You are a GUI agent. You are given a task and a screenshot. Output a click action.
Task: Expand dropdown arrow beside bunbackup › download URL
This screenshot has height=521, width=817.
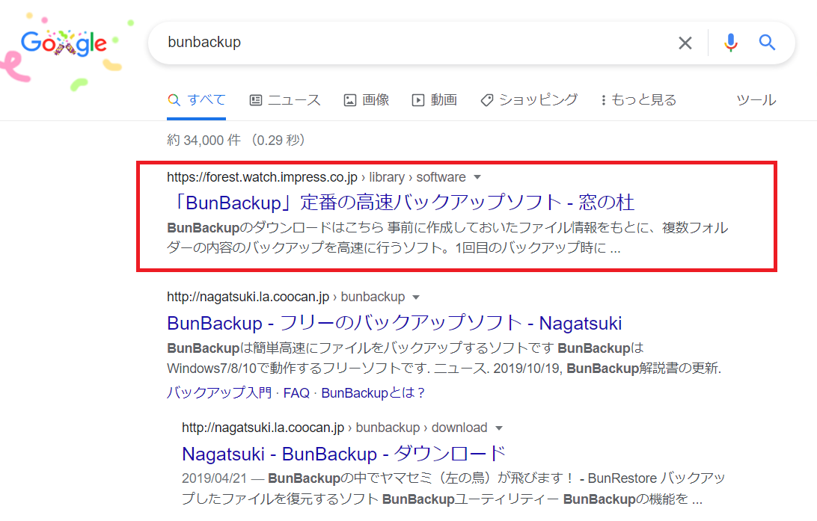click(498, 428)
